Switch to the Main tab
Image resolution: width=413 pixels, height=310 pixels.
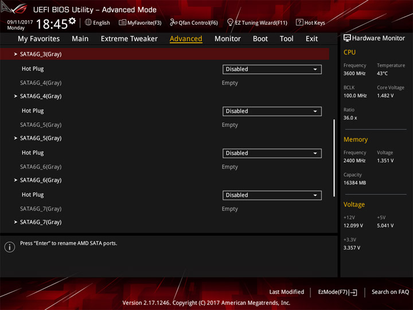coord(80,39)
